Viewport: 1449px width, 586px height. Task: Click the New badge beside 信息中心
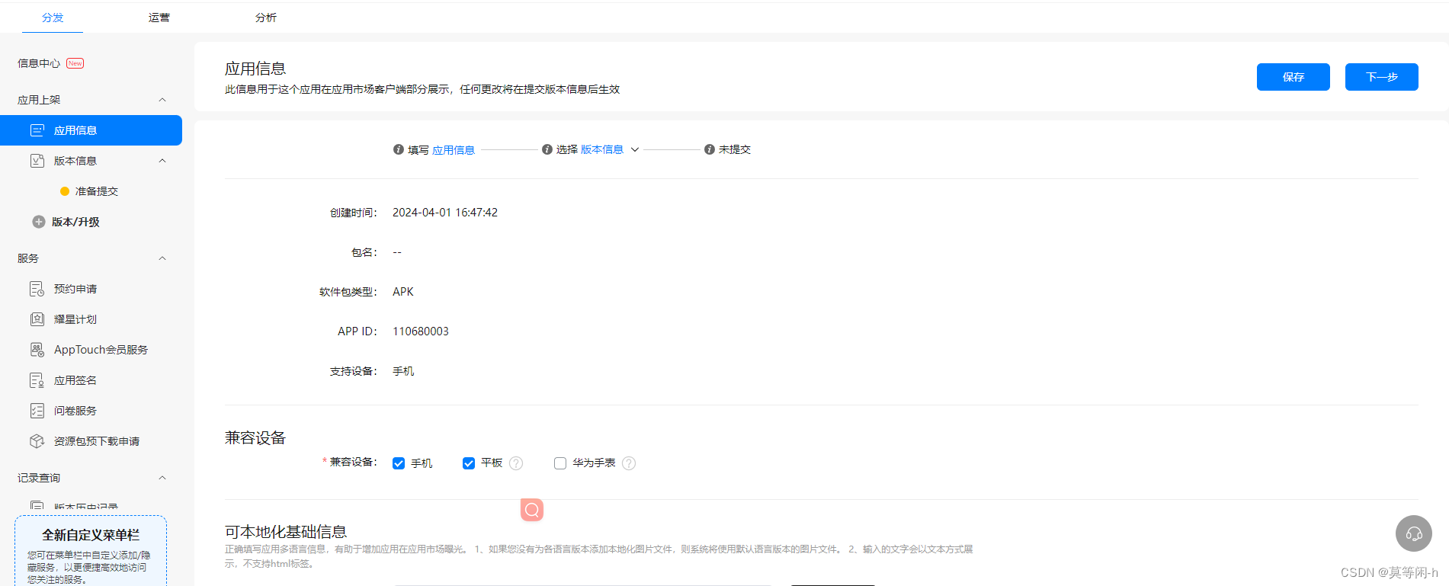click(x=75, y=63)
